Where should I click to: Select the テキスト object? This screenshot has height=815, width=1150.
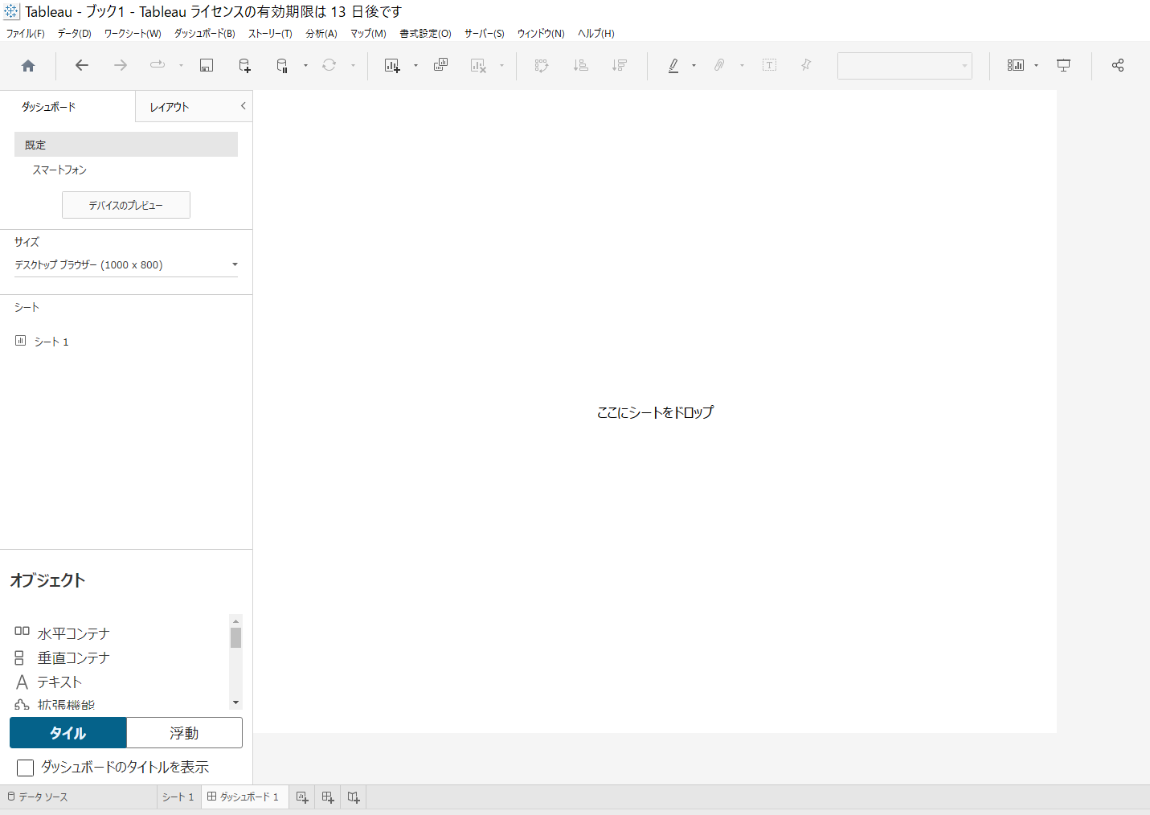pos(48,682)
